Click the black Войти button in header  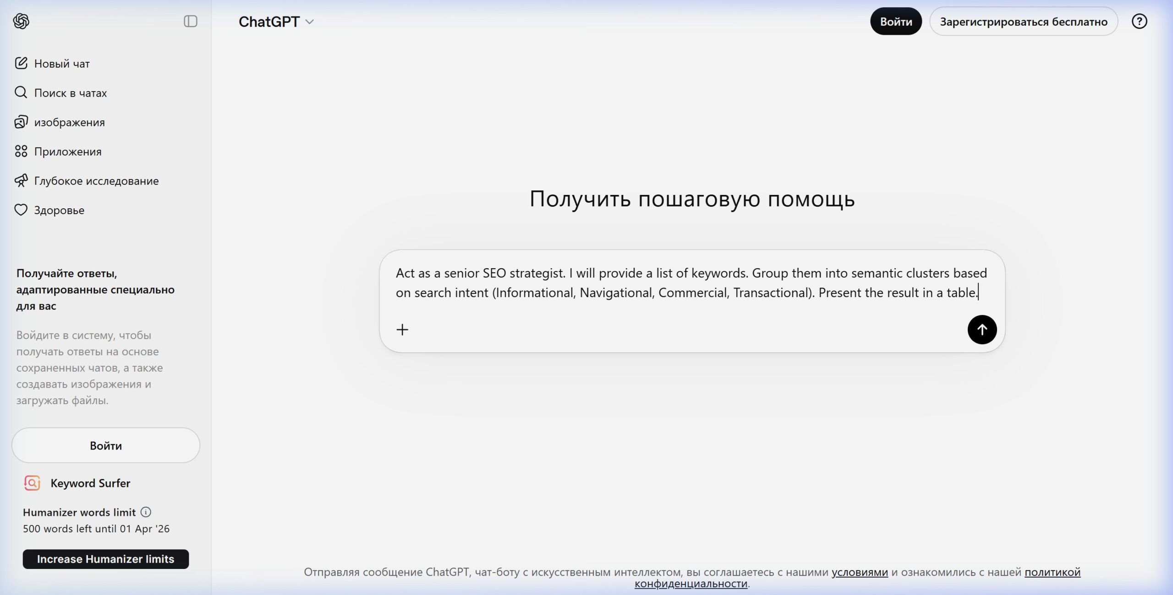coord(896,22)
